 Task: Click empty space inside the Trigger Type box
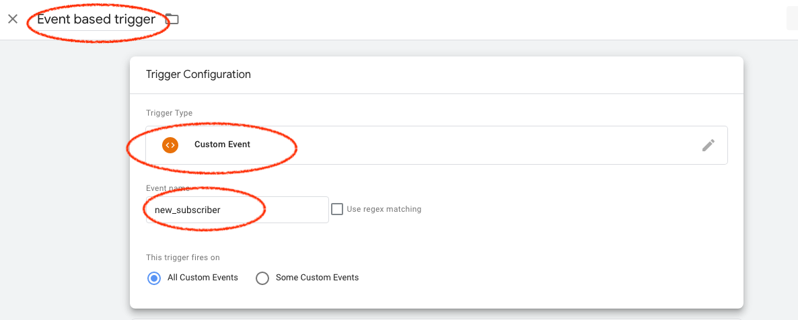click(x=471, y=145)
